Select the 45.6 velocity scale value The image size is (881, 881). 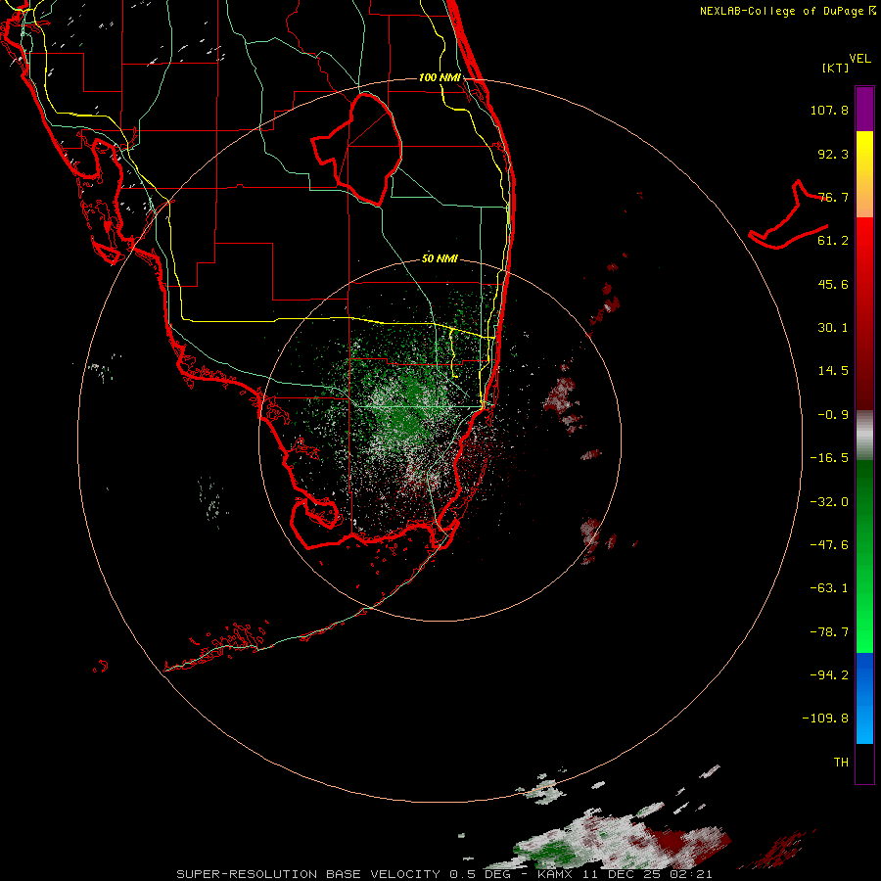[x=833, y=284]
